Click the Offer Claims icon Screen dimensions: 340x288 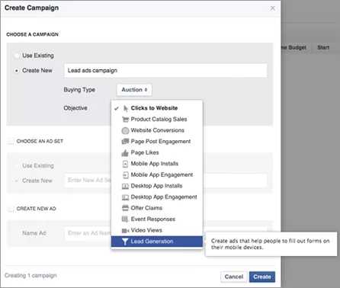[125, 208]
